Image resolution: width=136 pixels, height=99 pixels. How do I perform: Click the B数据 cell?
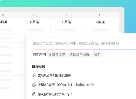click(x=35, y=22)
